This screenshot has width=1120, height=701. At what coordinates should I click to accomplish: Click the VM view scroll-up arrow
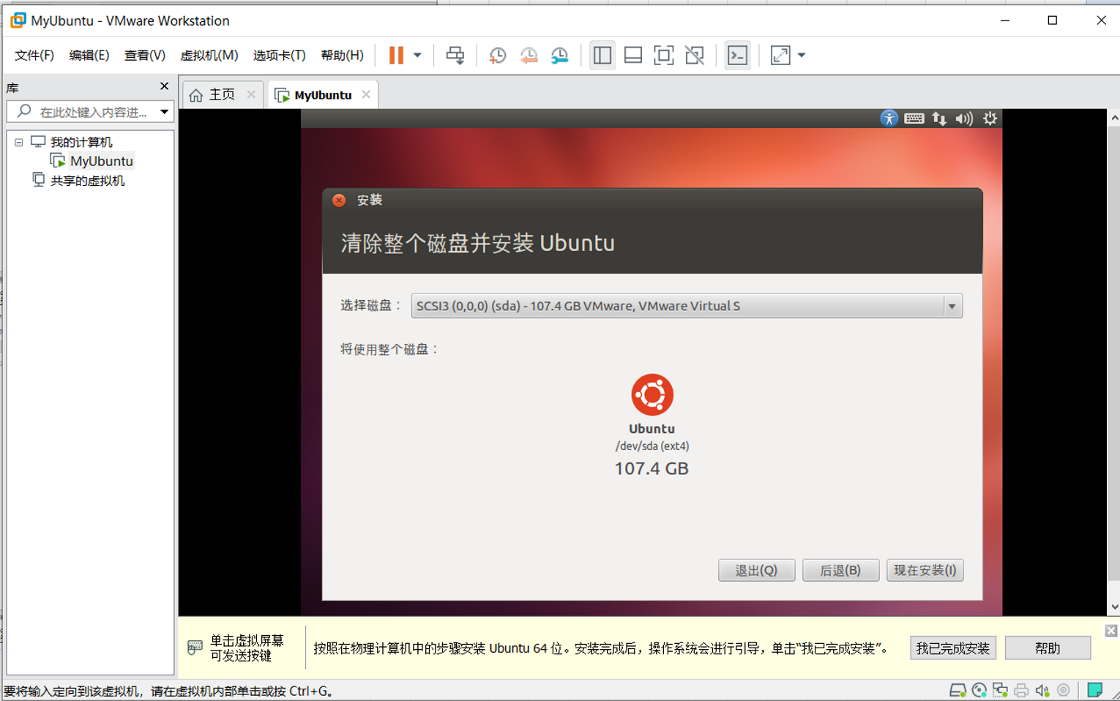[1114, 117]
